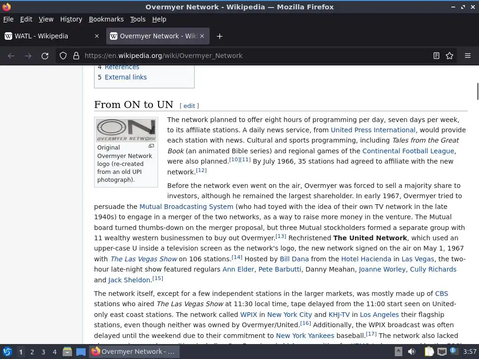Open the system start menu
Image resolution: width=479 pixels, height=359 pixels.
pyautogui.click(x=7, y=352)
